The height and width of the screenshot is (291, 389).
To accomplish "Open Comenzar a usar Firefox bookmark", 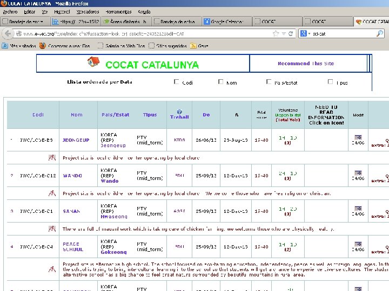I will point(65,46).
